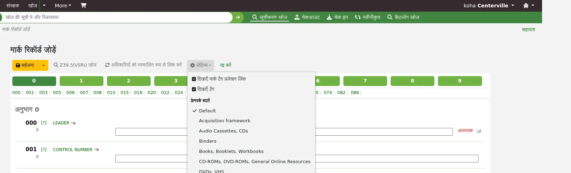Collapse the settings dropdown

coord(200,65)
